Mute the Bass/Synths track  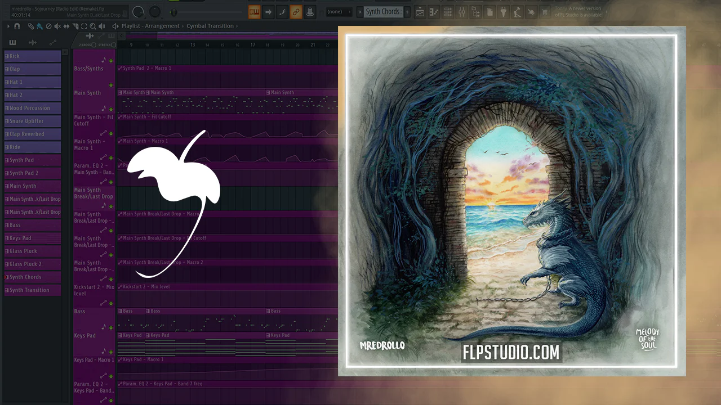[x=111, y=85]
